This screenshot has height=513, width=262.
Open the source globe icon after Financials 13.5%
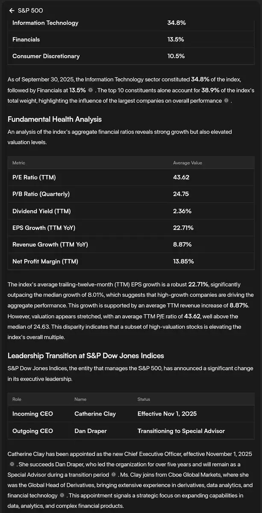(90, 90)
